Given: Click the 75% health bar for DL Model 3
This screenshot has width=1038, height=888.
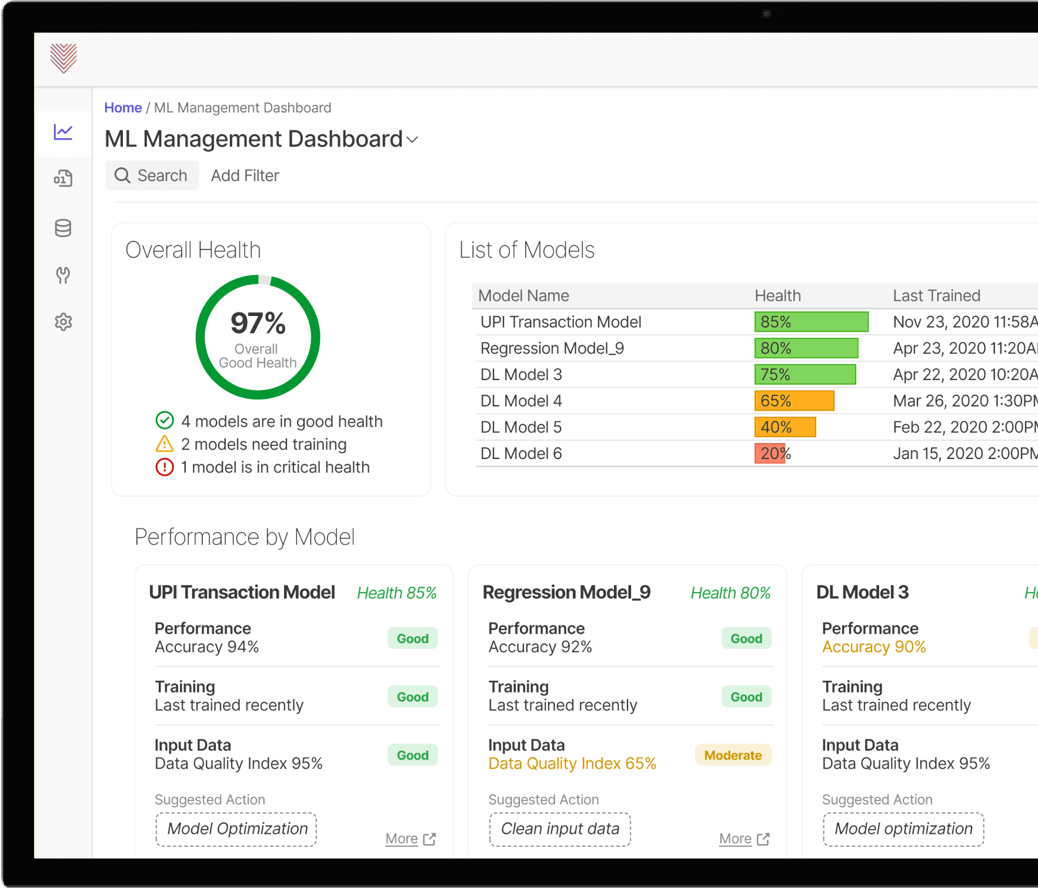Looking at the screenshot, I should 805,374.
